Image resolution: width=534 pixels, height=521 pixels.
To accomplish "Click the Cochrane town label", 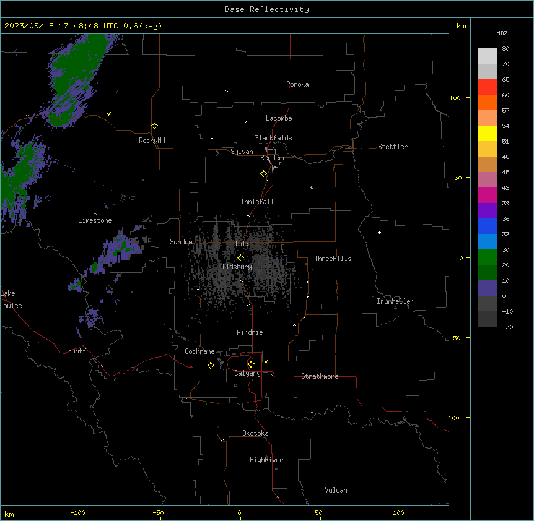I will click(x=199, y=351).
